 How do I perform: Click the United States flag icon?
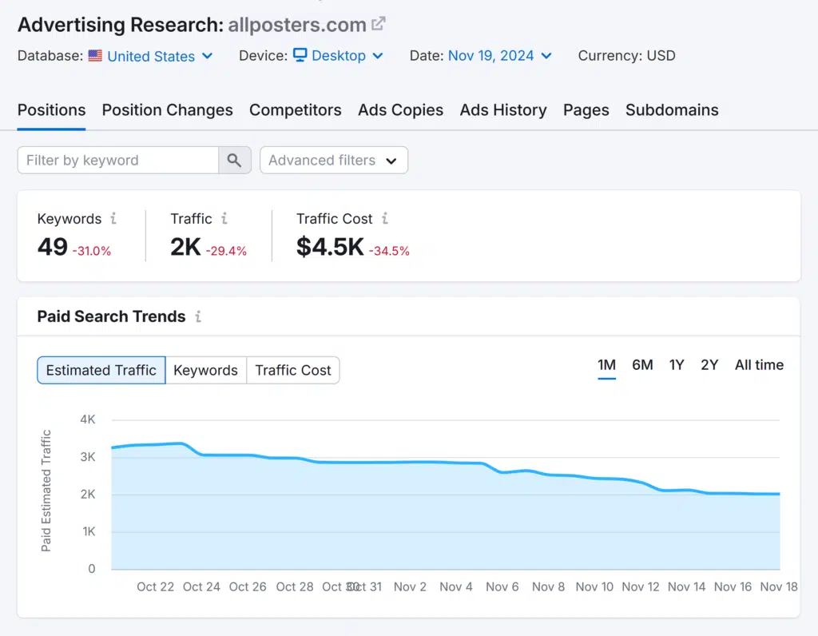point(95,56)
